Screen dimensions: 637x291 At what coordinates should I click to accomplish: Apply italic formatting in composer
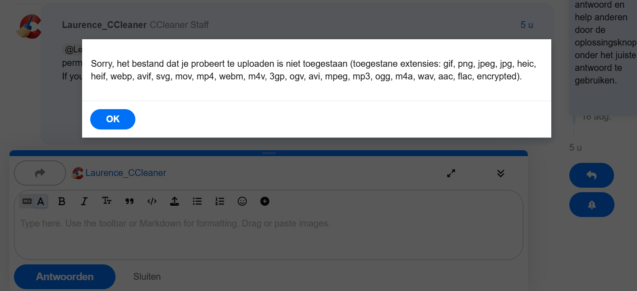84,201
